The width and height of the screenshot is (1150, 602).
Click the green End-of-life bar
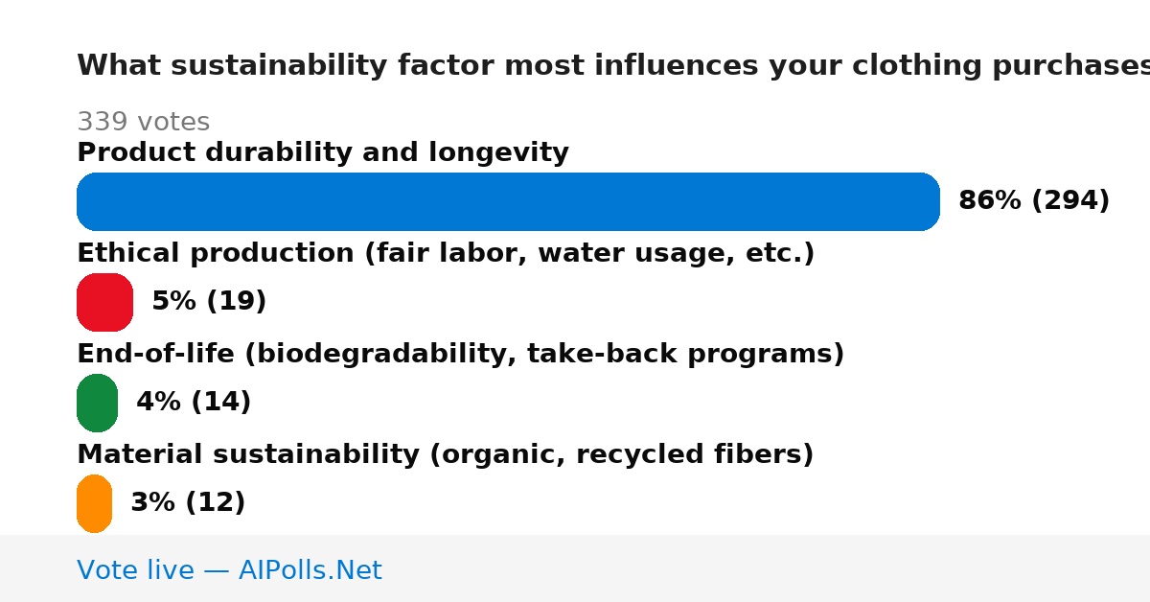(97, 403)
